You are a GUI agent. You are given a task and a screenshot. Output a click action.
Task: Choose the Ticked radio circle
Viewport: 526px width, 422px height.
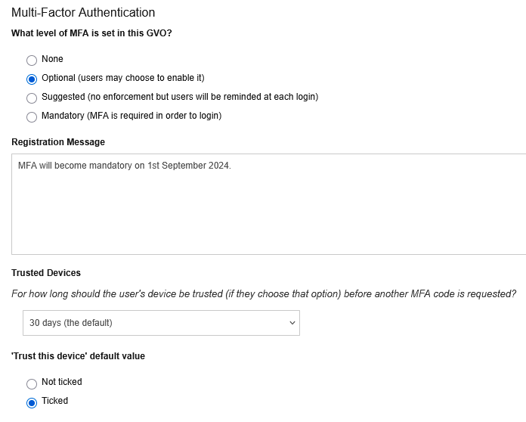click(x=32, y=402)
